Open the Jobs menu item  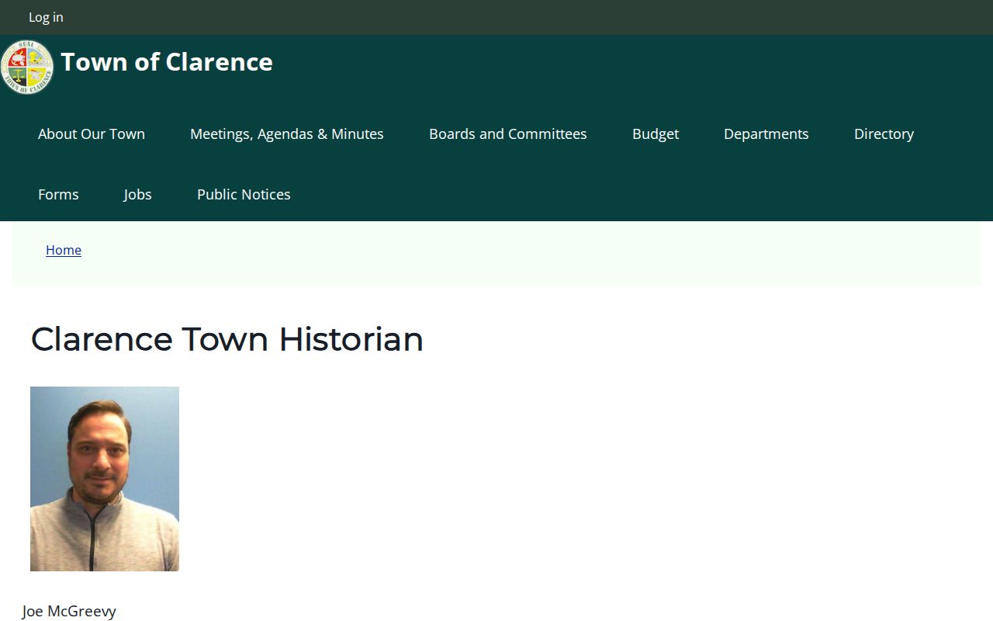pos(138,194)
